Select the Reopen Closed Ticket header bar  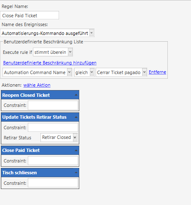(40, 95)
